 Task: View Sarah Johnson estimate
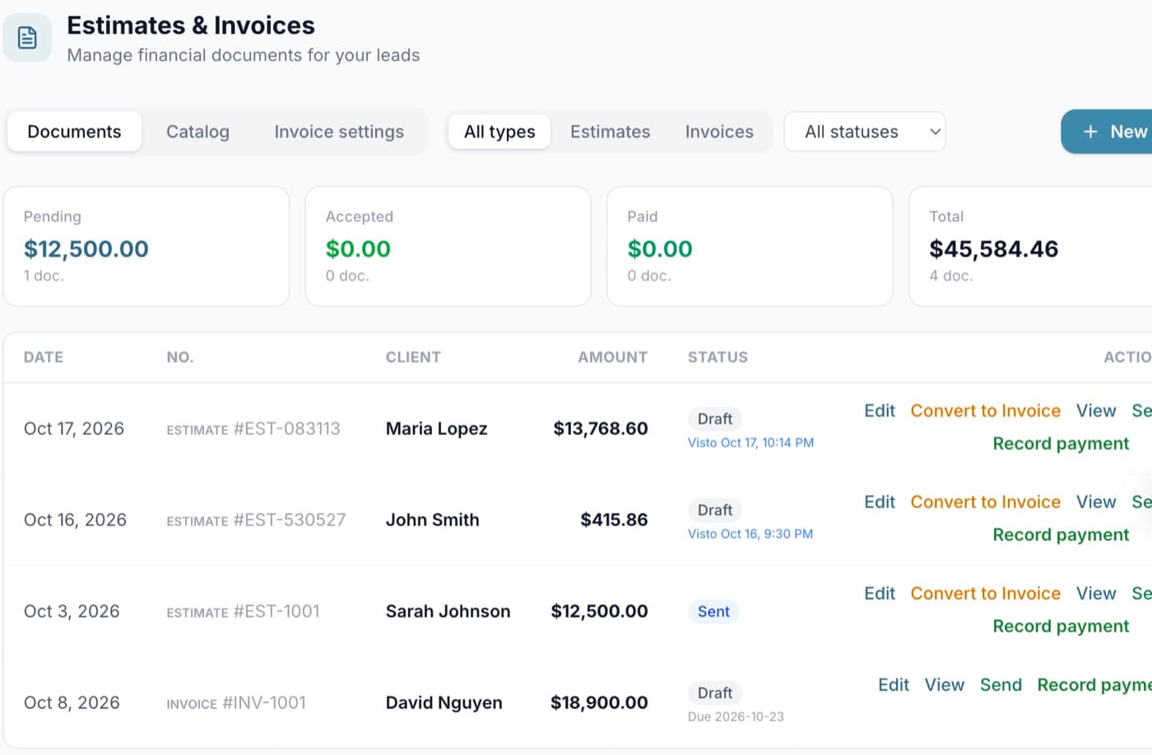[x=1096, y=593]
